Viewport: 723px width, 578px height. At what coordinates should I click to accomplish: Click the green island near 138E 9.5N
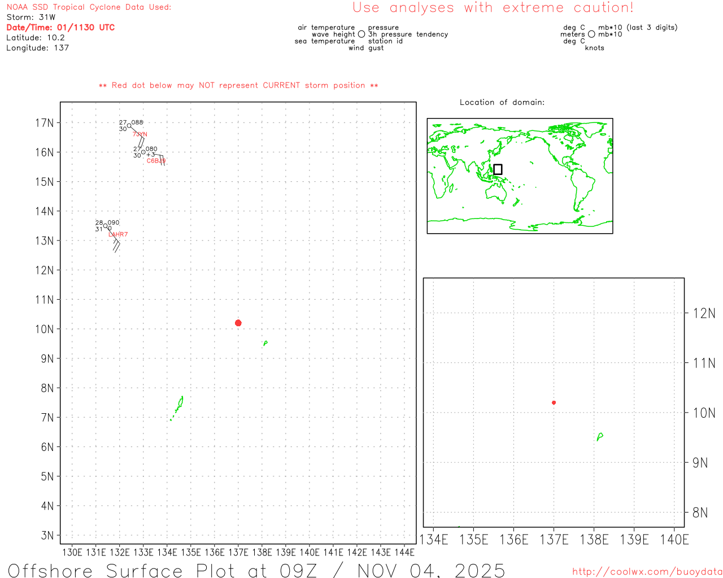[x=265, y=343]
